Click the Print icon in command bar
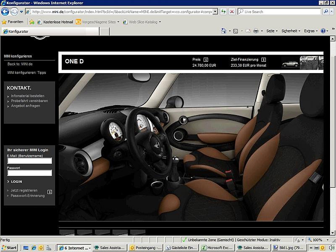Image resolution: width=336 pixels, height=252 pixels. pos(255,31)
